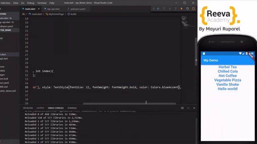The height and width of the screenshot is (144, 257).
Task: Open the Go menu
Action: [22, 3]
